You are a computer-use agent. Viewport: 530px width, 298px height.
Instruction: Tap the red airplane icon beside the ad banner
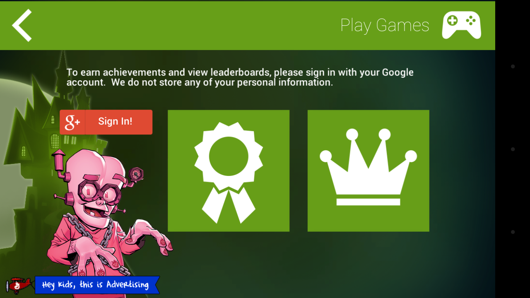[19, 285]
